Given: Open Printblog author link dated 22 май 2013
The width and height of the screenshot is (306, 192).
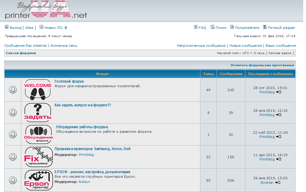Looking at the screenshot, I should 267,137.
